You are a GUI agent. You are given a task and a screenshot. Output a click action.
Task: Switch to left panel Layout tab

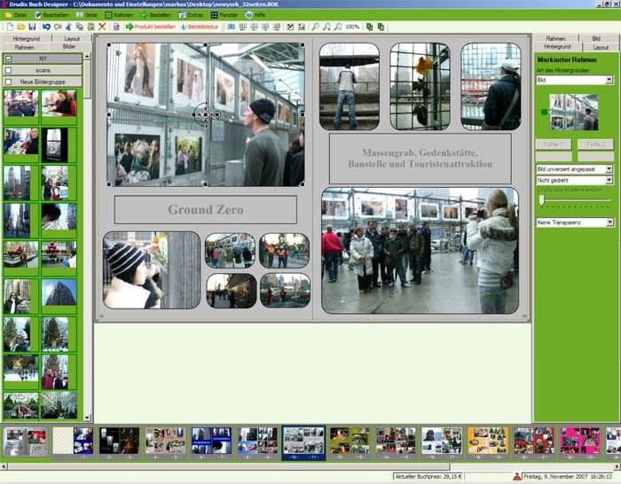tap(72, 39)
